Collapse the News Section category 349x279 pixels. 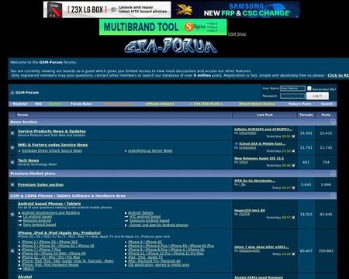point(333,122)
